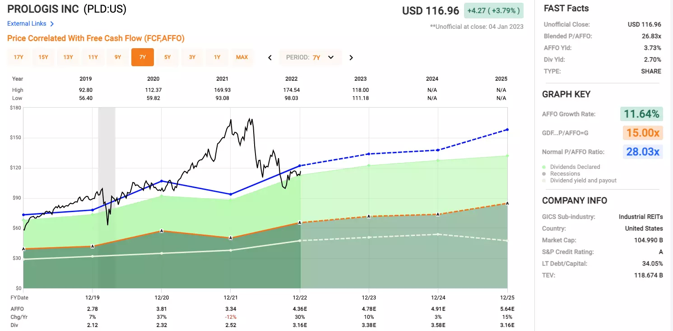Open the PERIOD 7Y dropdown
The height and width of the screenshot is (331, 673).
311,58
